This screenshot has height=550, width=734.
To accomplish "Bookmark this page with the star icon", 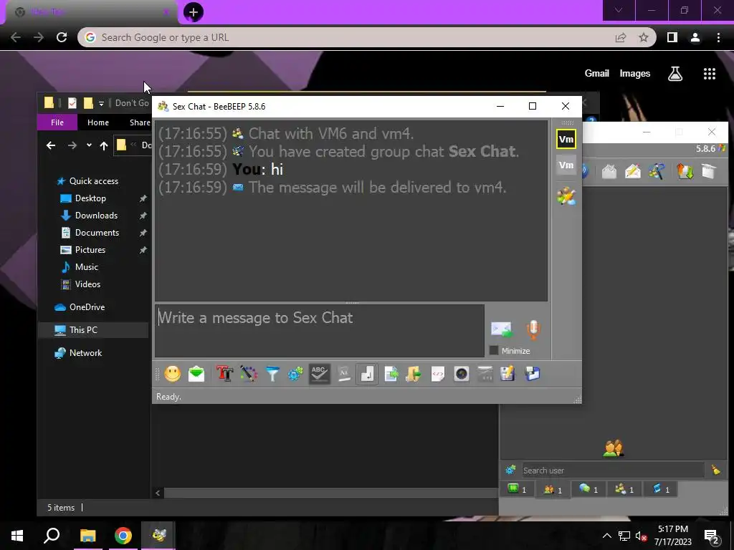I will click(x=644, y=37).
